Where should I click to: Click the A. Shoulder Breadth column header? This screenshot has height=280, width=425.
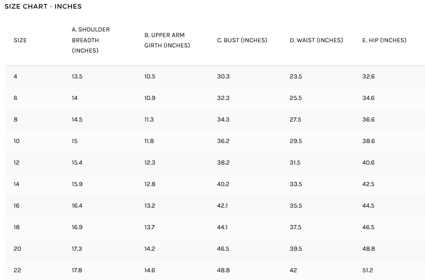91,40
